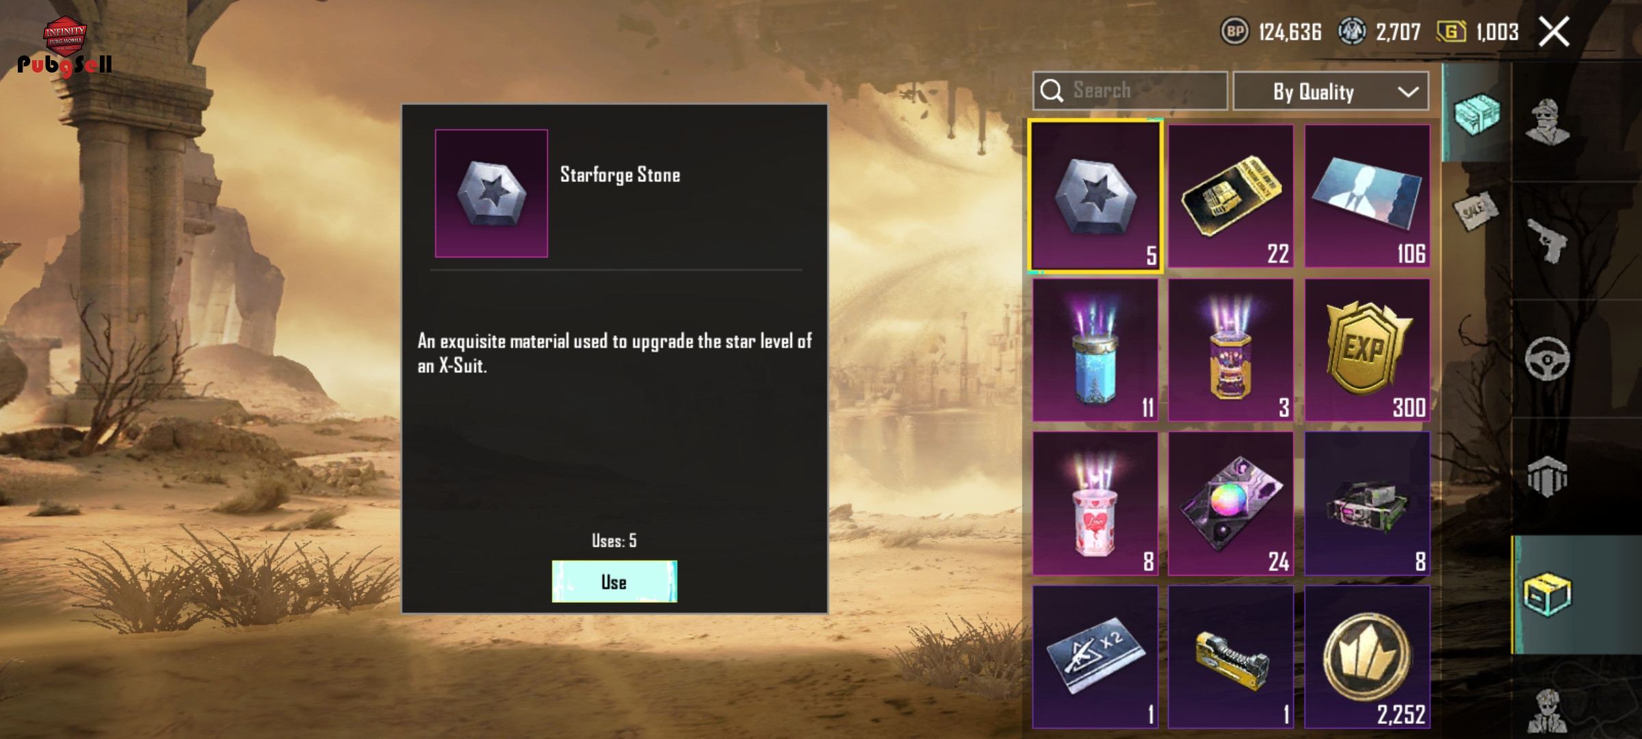Focus the Search input field
Image resolution: width=1642 pixels, height=739 pixels.
pyautogui.click(x=1130, y=90)
